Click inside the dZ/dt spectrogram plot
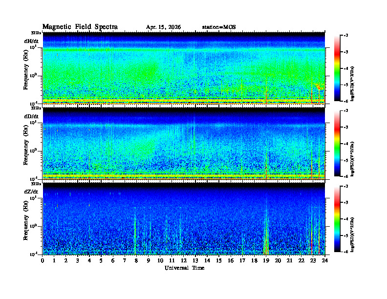387x299 pixels. pos(184,219)
